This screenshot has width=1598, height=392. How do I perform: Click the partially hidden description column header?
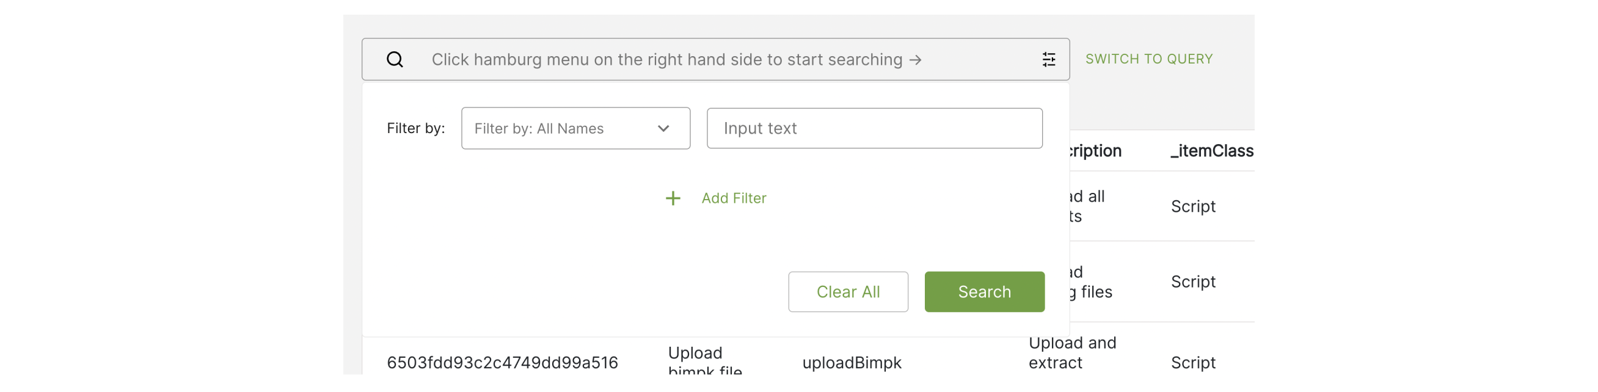(x=1095, y=151)
